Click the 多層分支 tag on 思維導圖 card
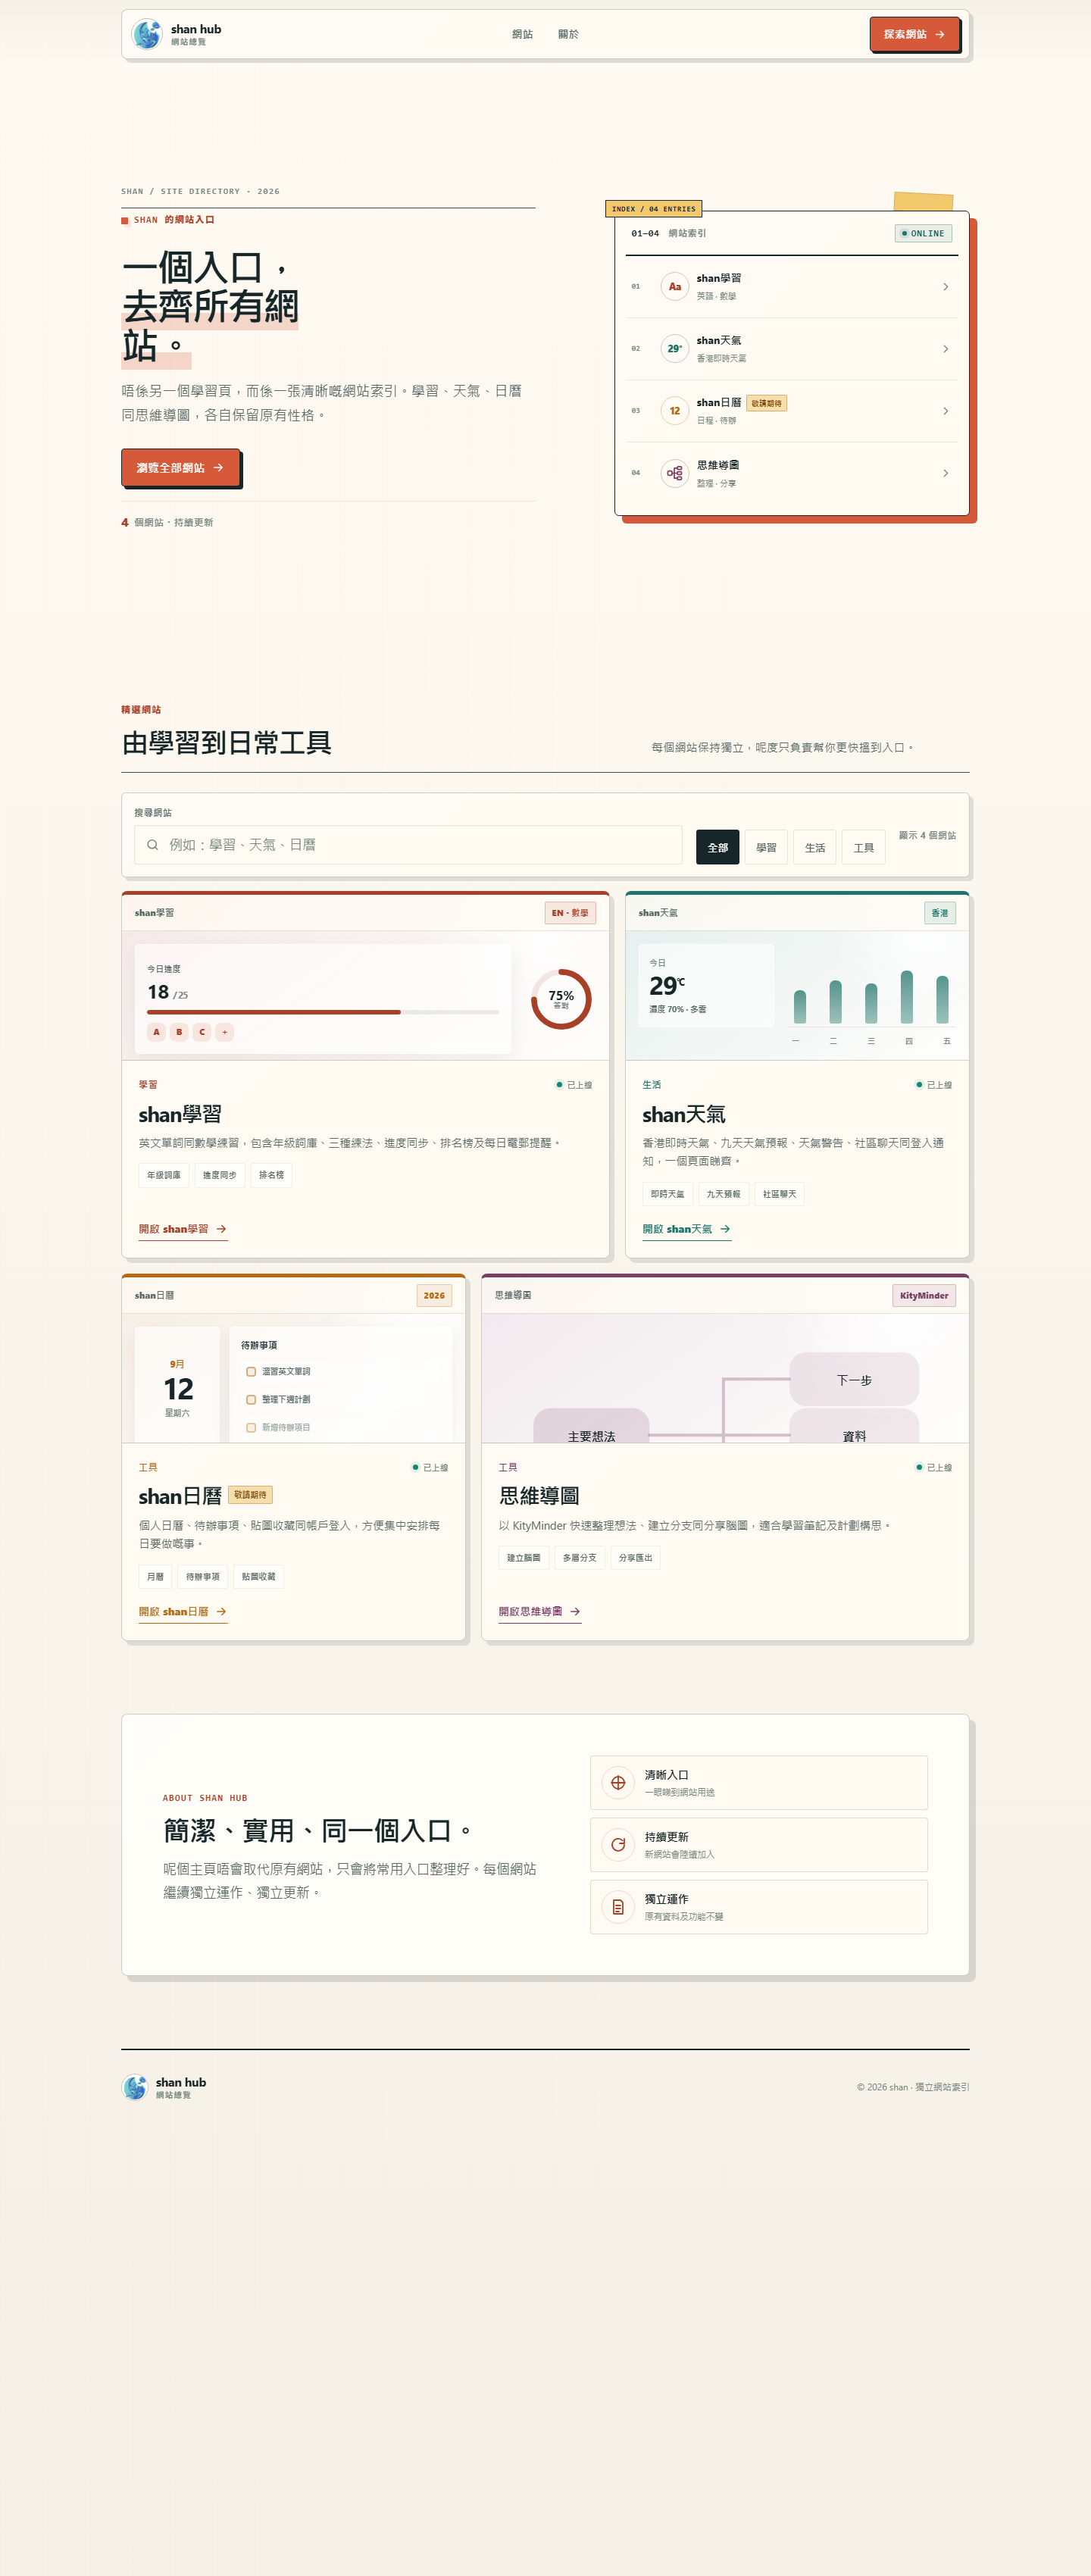 tap(579, 1558)
